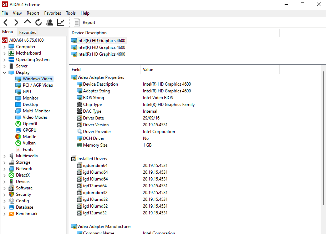Open the Help menu
The width and height of the screenshot is (326, 234).
(x=85, y=13)
